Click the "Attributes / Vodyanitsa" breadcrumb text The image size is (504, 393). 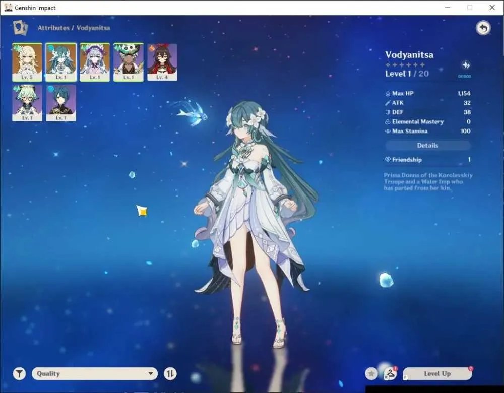click(74, 28)
